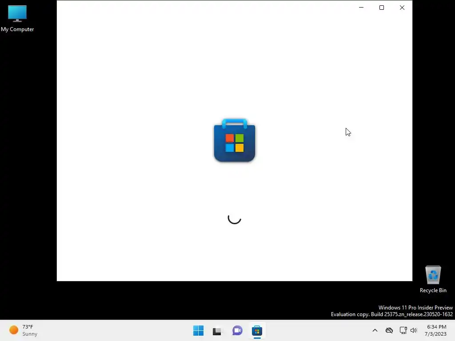The image size is (455, 341).
Task: Open the Windows Start menu
Action: 199,330
